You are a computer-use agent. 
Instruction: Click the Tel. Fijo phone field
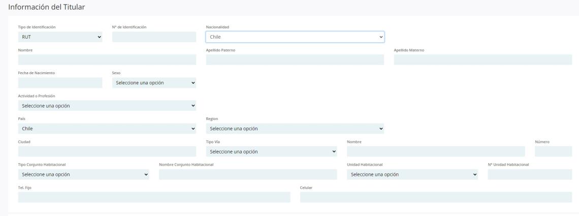click(154, 197)
